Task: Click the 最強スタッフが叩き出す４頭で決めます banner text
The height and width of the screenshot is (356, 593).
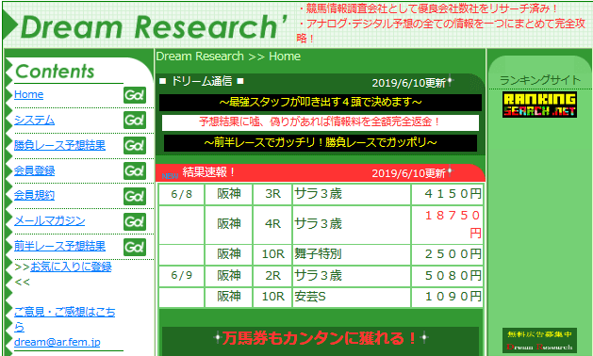Action: (x=321, y=102)
